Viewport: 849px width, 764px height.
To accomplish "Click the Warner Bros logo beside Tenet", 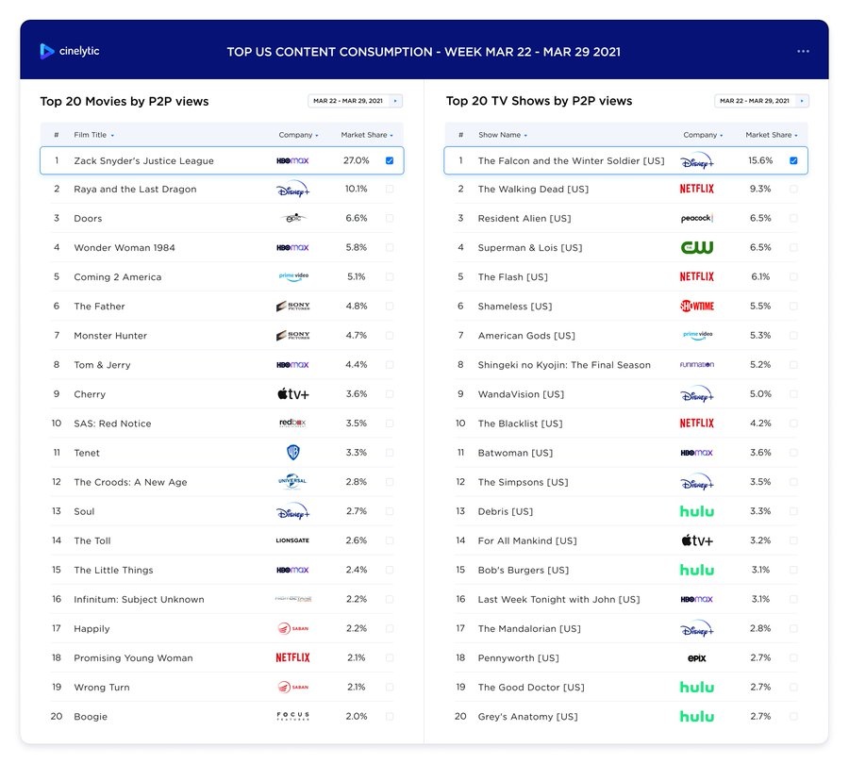I will point(293,452).
